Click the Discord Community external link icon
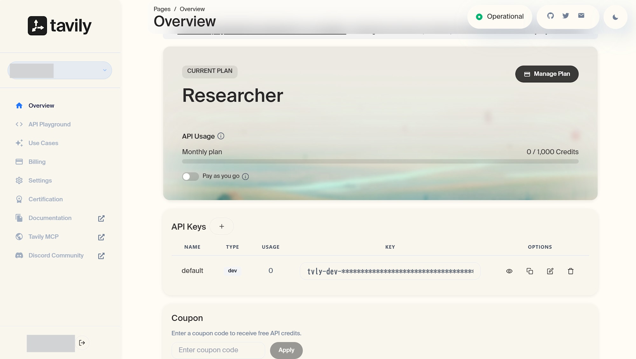Image resolution: width=636 pixels, height=359 pixels. click(101, 256)
